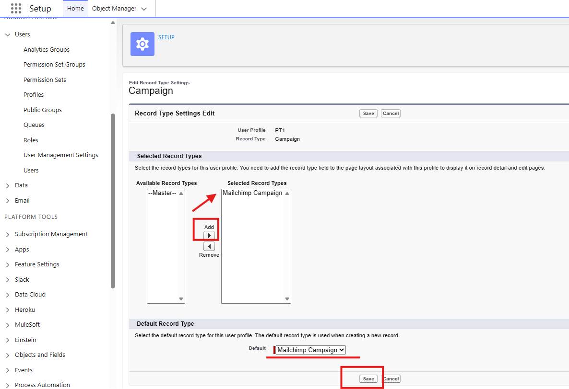Expand the Heroku section
Image resolution: width=569 pixels, height=389 pixels.
tap(8, 310)
